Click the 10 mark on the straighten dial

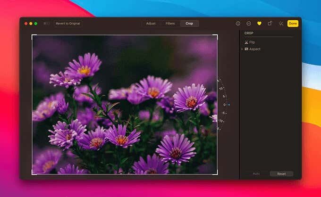point(221,89)
